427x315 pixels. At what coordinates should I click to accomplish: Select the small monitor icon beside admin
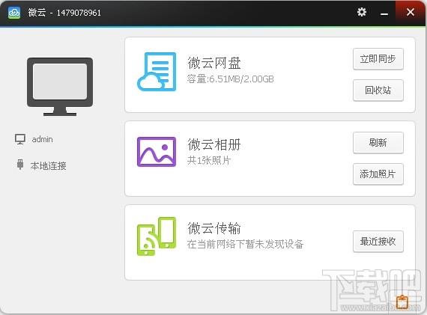tap(20, 139)
